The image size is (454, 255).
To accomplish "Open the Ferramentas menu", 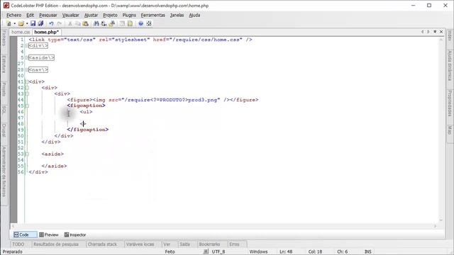I will pos(153,15).
